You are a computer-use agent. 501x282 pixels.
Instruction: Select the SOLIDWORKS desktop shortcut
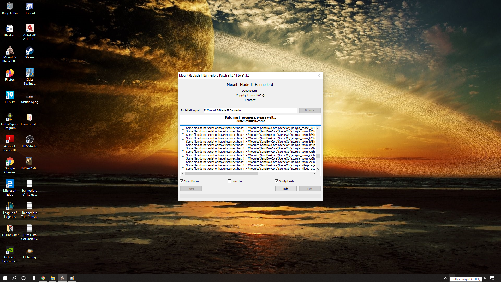coord(10,230)
